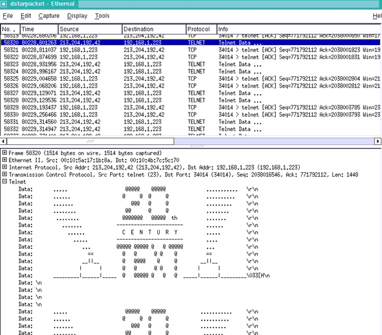Expand the Transmission Control Protocol node
Viewport: 382px width, 335px height.
pos(5,174)
